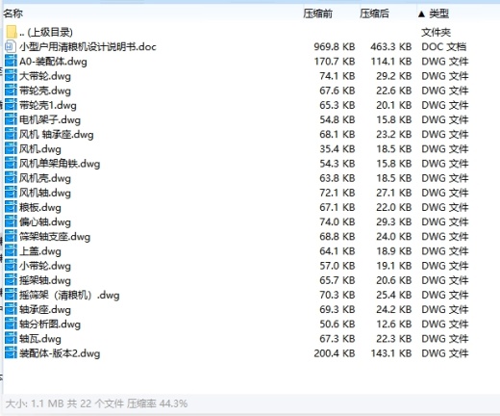Click the DOC file icon for 小型户用清粮机设计说明书.doc
This screenshot has width=500, height=416.
(11, 47)
